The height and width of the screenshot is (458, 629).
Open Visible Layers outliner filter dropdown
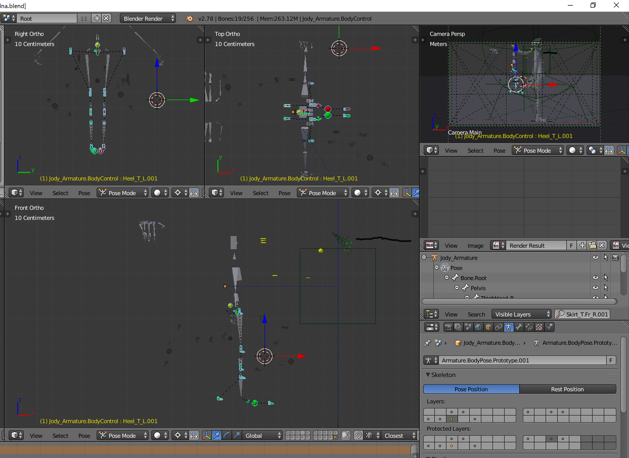click(521, 314)
